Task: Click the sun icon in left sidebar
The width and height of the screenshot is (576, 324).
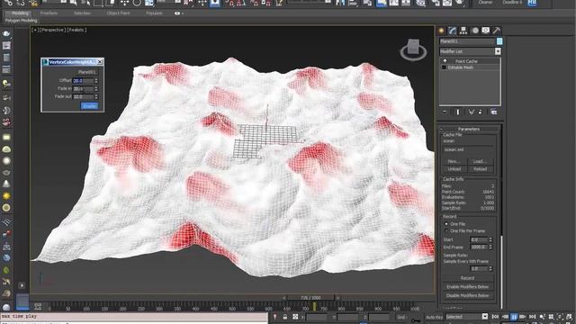Action: [x=6, y=196]
